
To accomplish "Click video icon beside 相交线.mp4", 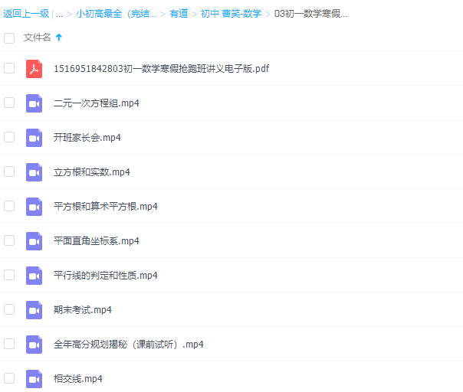I will coord(34,378).
